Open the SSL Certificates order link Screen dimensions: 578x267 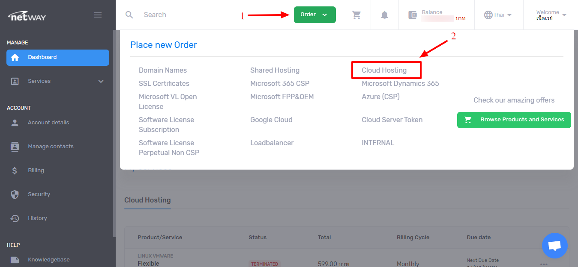164,83
